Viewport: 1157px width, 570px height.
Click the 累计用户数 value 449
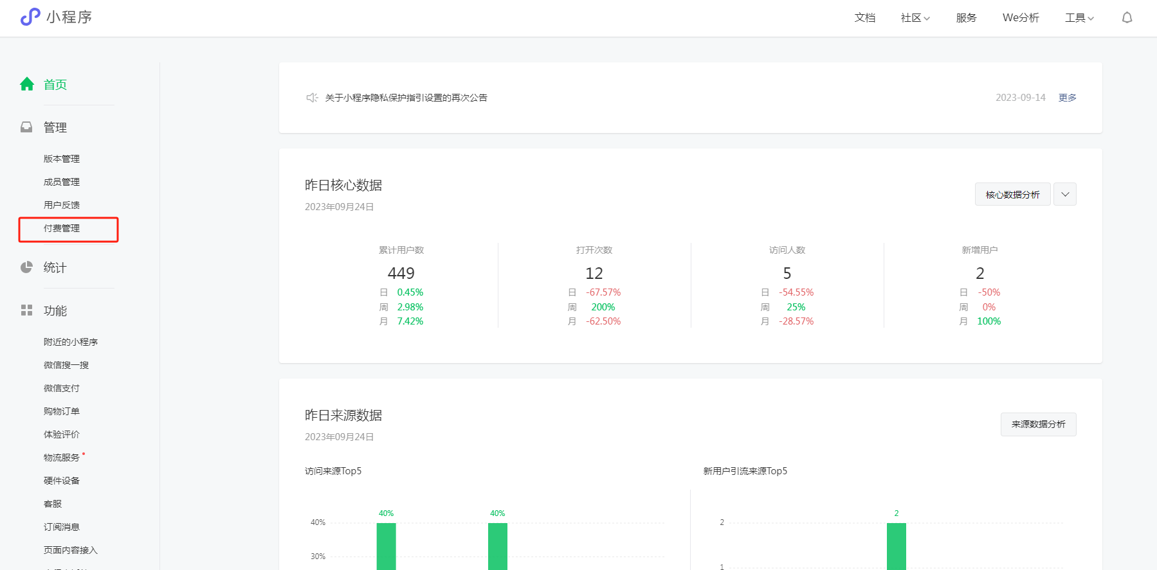(401, 273)
